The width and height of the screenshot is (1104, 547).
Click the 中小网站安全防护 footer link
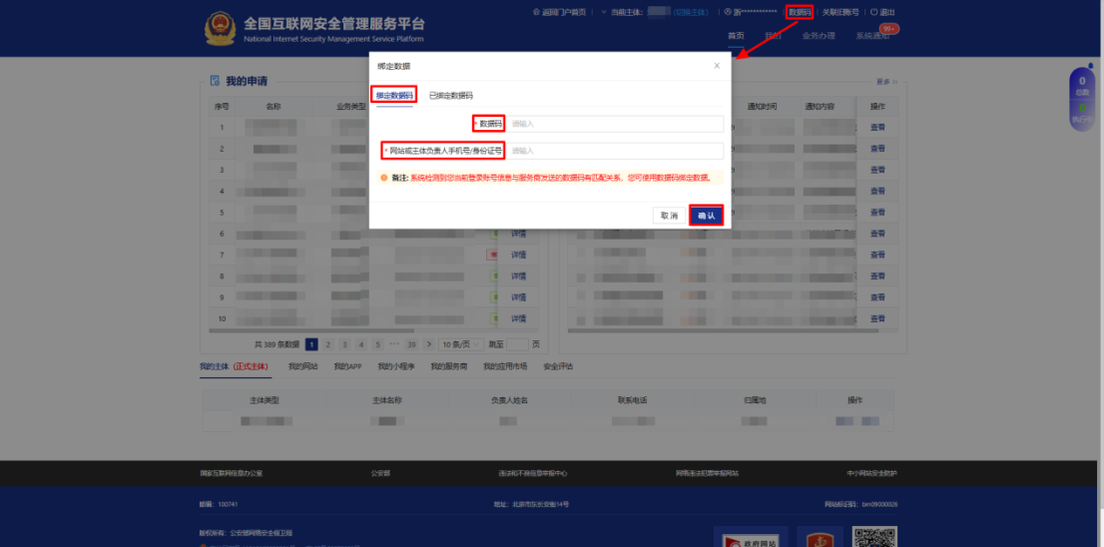pyautogui.click(x=871, y=474)
